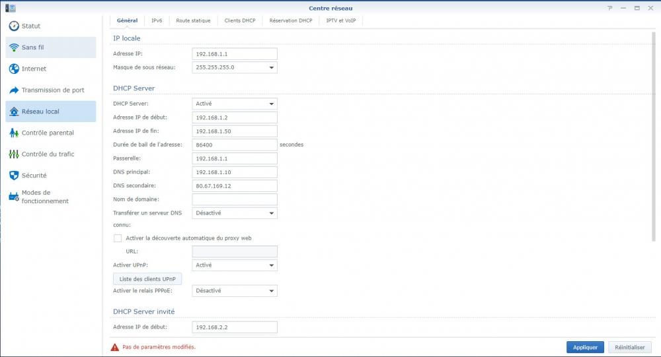The width and height of the screenshot is (661, 357).
Task: Click the red warning triangle icon
Action: point(114,347)
